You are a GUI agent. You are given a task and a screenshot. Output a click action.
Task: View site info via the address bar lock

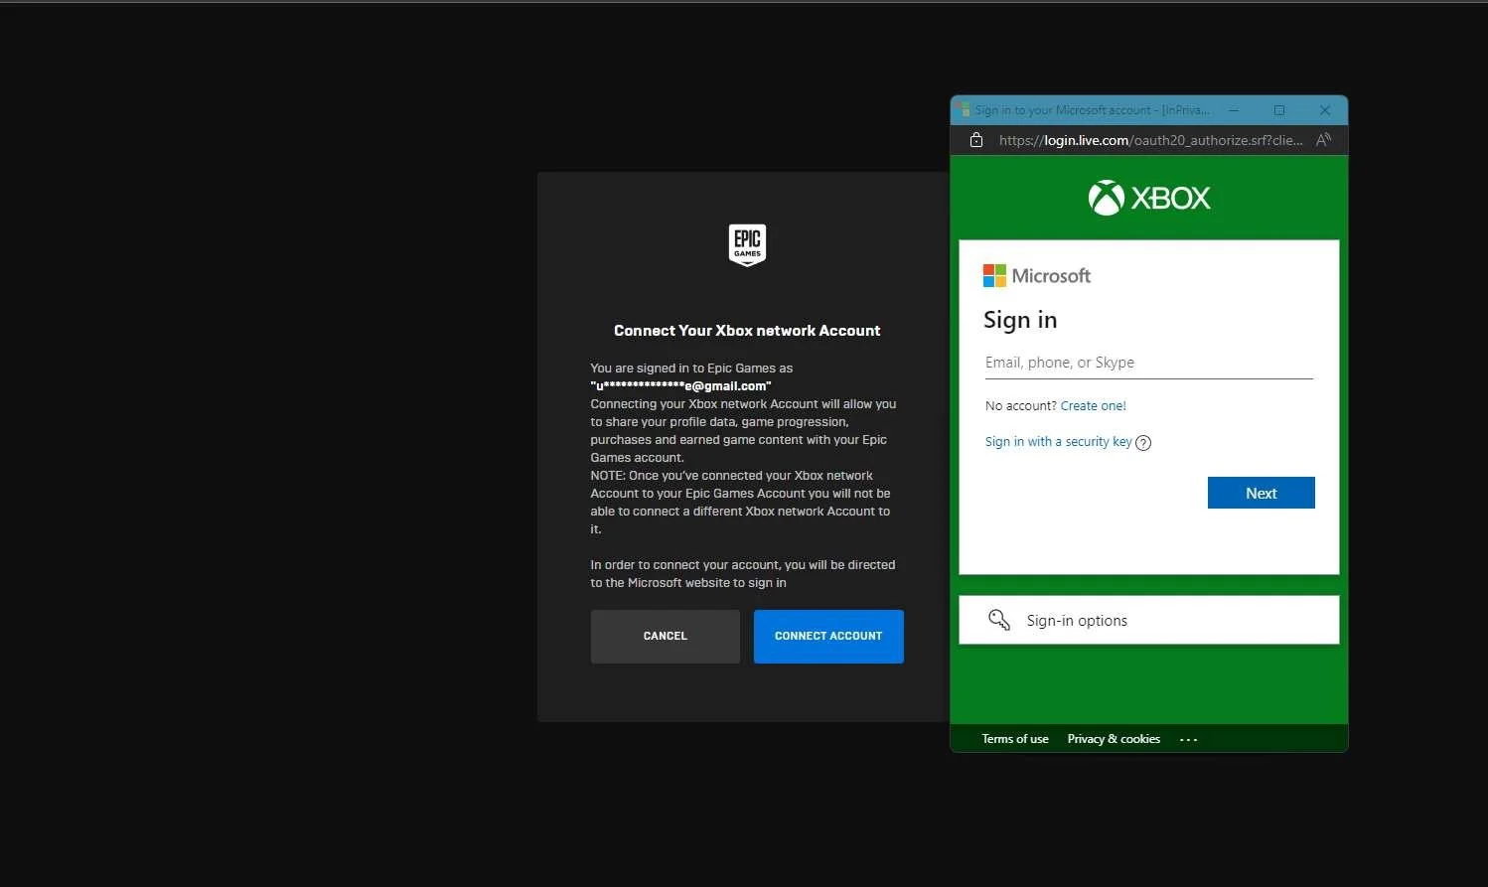point(976,140)
